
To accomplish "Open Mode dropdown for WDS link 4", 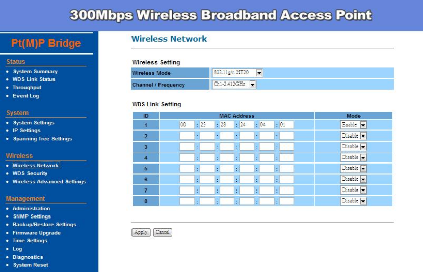I will (353, 157).
